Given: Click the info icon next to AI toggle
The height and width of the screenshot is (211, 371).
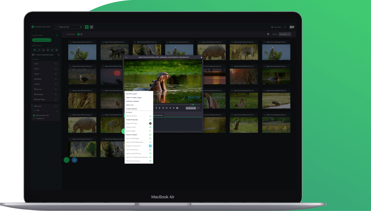Looking at the screenshot, I should pos(59,55).
